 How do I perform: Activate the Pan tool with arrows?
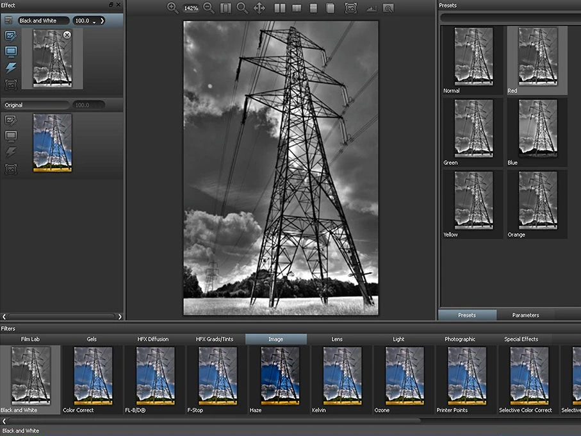tap(259, 8)
